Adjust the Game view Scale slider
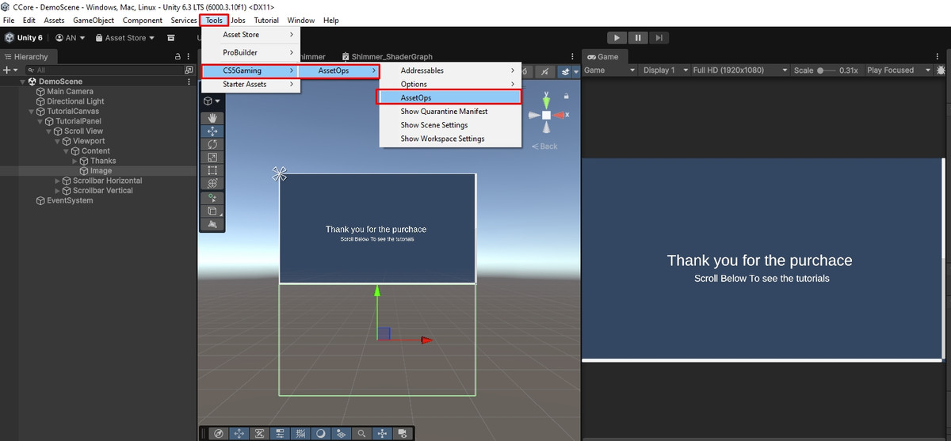The height and width of the screenshot is (441, 951). click(x=827, y=70)
